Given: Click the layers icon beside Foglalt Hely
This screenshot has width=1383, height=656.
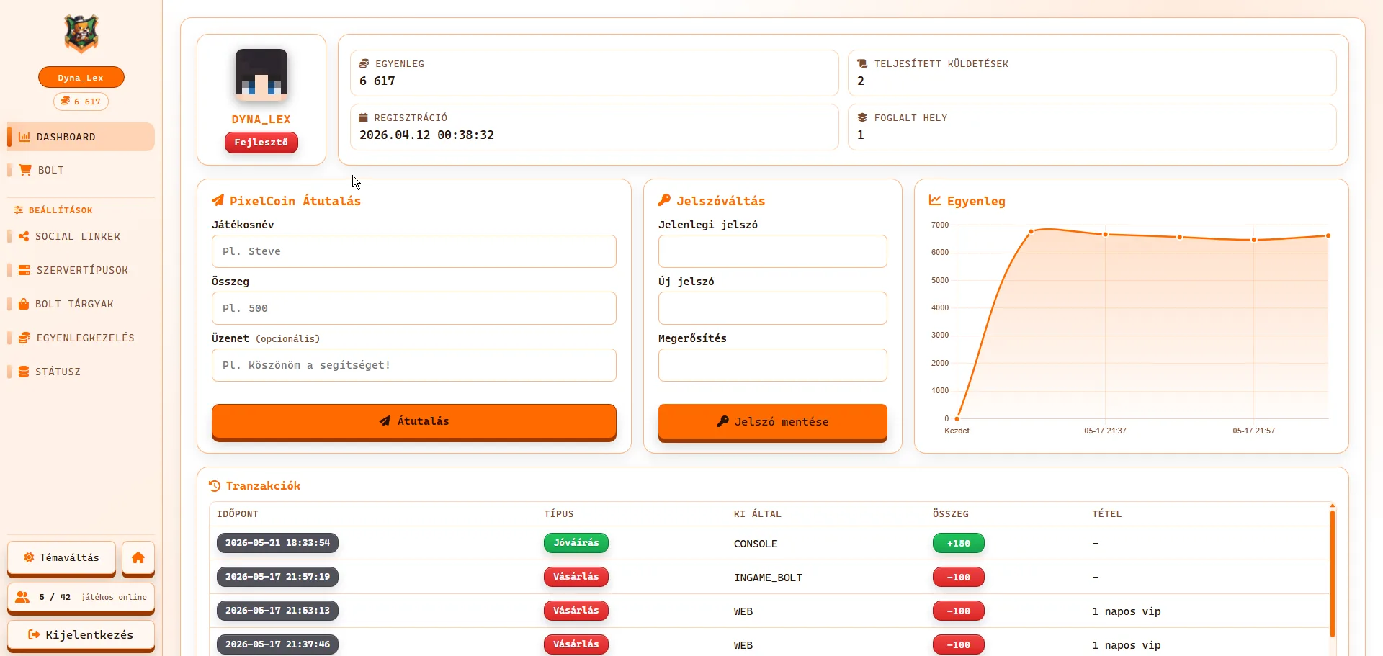Looking at the screenshot, I should point(862,117).
